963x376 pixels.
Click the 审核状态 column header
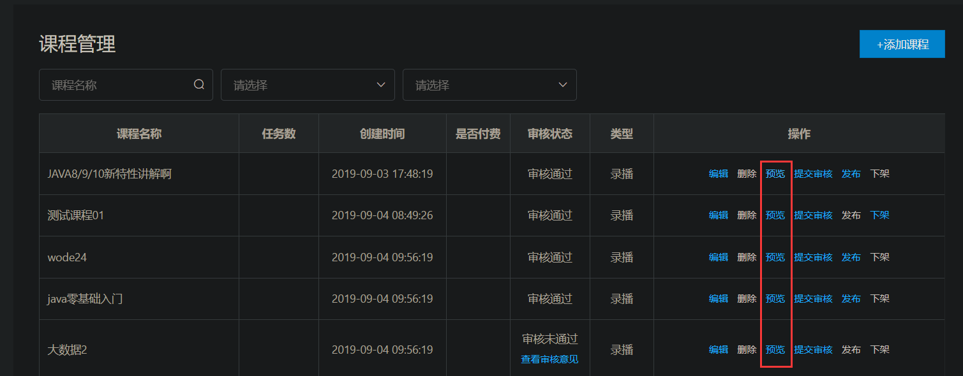point(550,134)
